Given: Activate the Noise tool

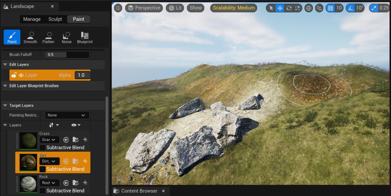Looking at the screenshot, I should pos(67,37).
